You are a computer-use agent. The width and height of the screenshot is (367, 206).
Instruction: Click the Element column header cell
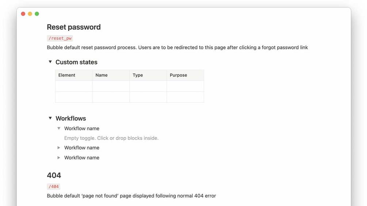[x=74, y=75]
